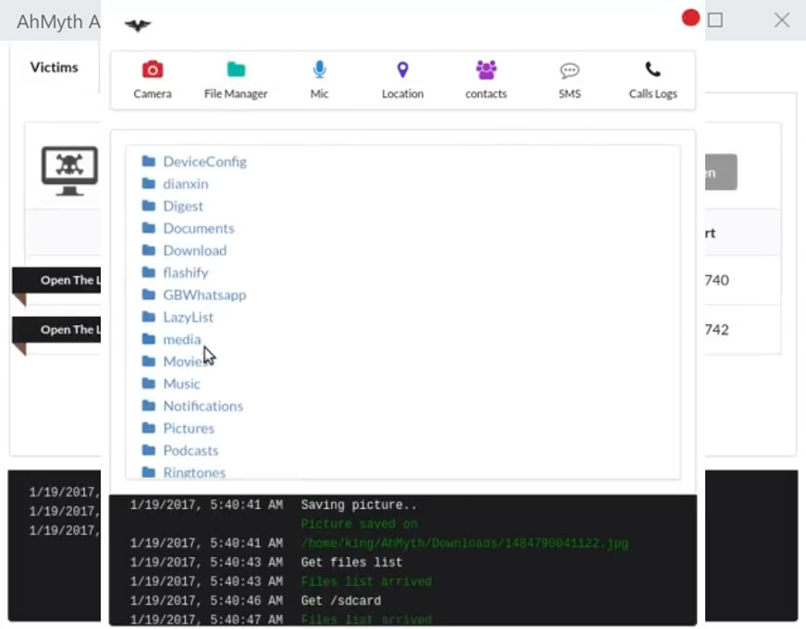Click folder icon next to media

(x=149, y=339)
